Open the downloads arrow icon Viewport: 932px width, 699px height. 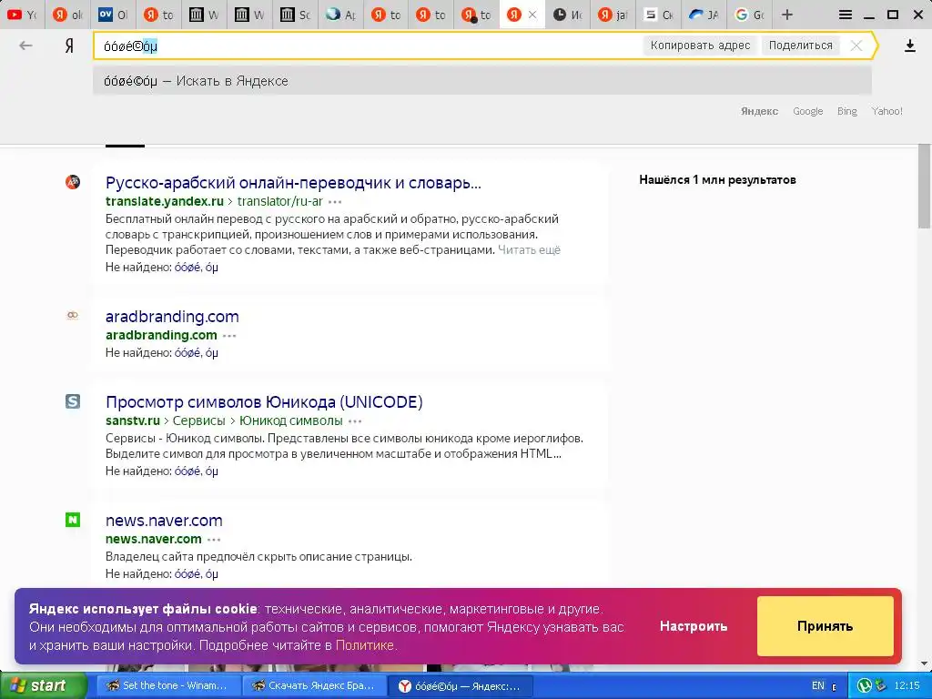(x=909, y=46)
